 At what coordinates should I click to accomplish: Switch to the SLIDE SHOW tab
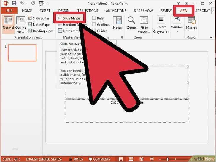click(x=143, y=11)
